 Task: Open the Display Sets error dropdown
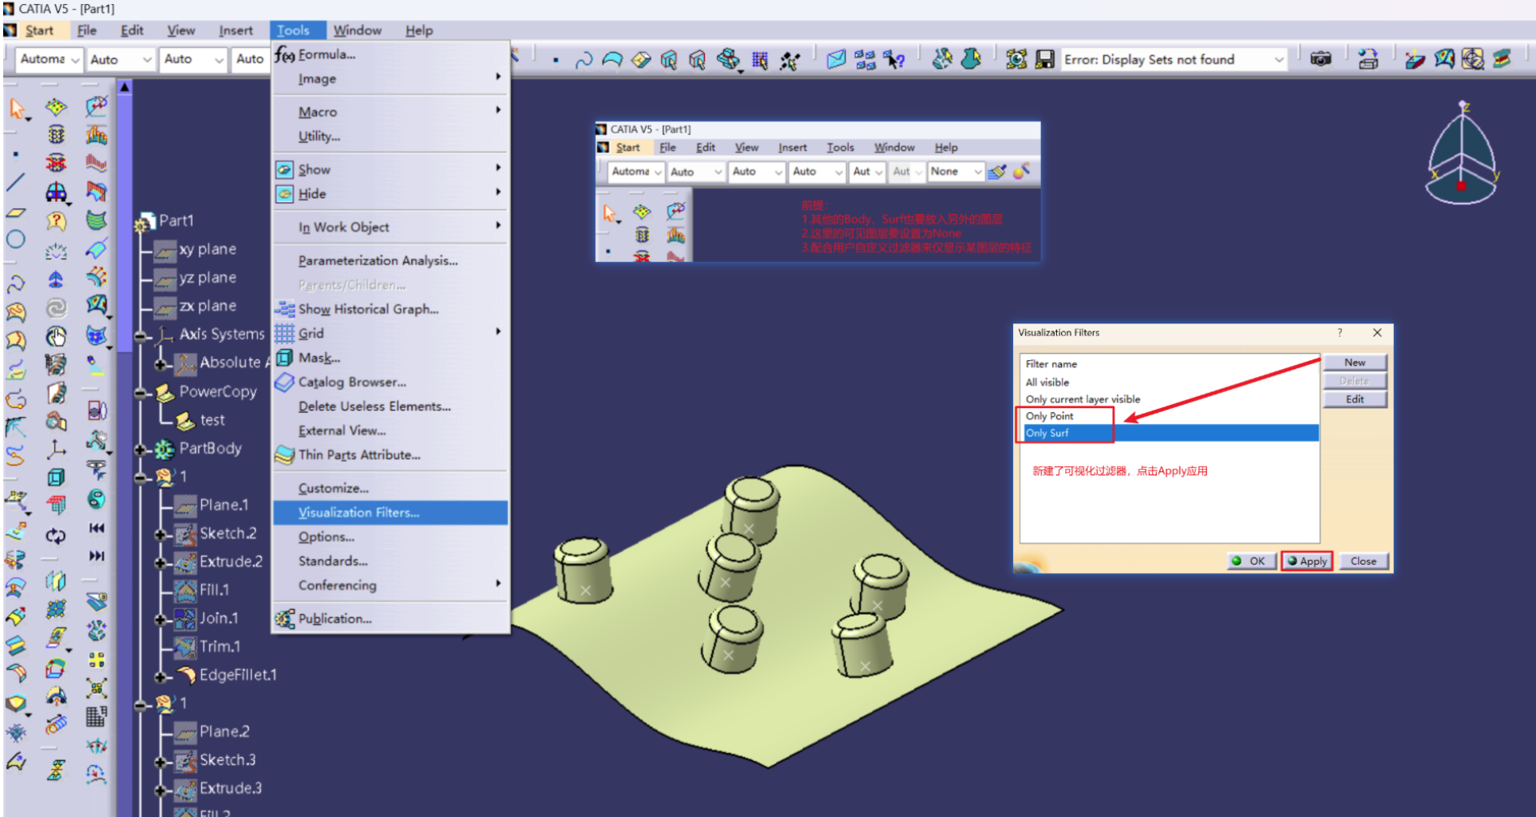1278,60
